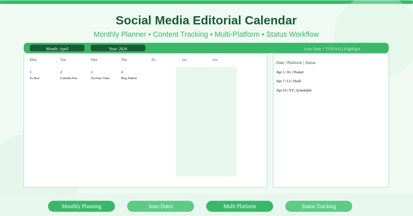Click the YouTube Video entry on day 3
413x216 pixels.
pyautogui.click(x=99, y=78)
